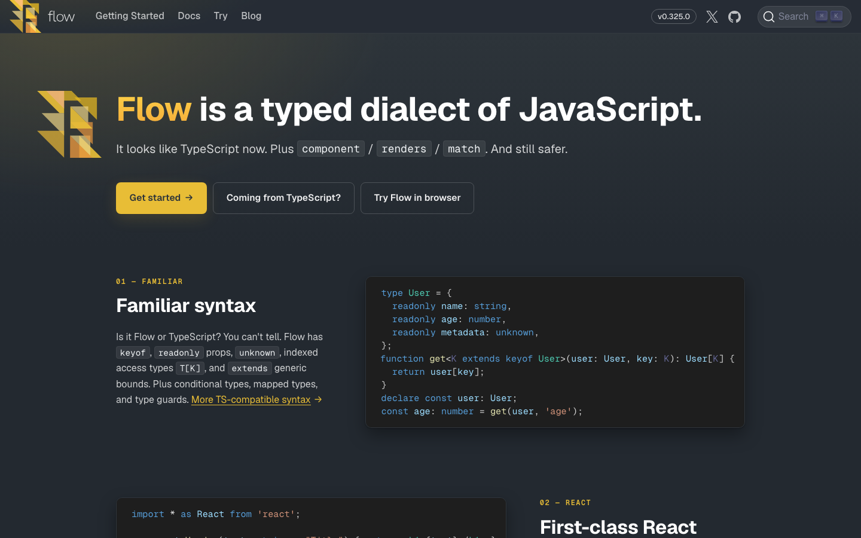The image size is (861, 538).
Task: Click the 'type User = {' code line
Action: pos(417,293)
